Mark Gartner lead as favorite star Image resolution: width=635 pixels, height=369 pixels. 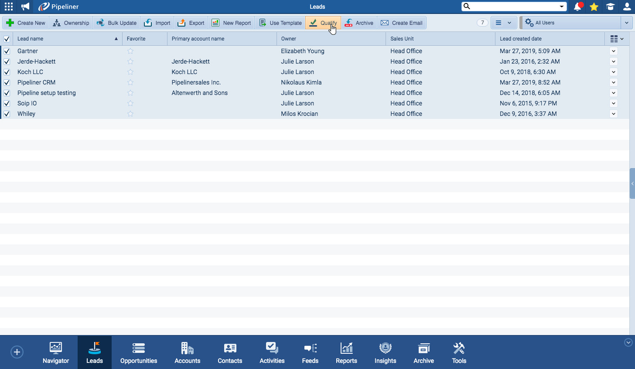pos(130,51)
